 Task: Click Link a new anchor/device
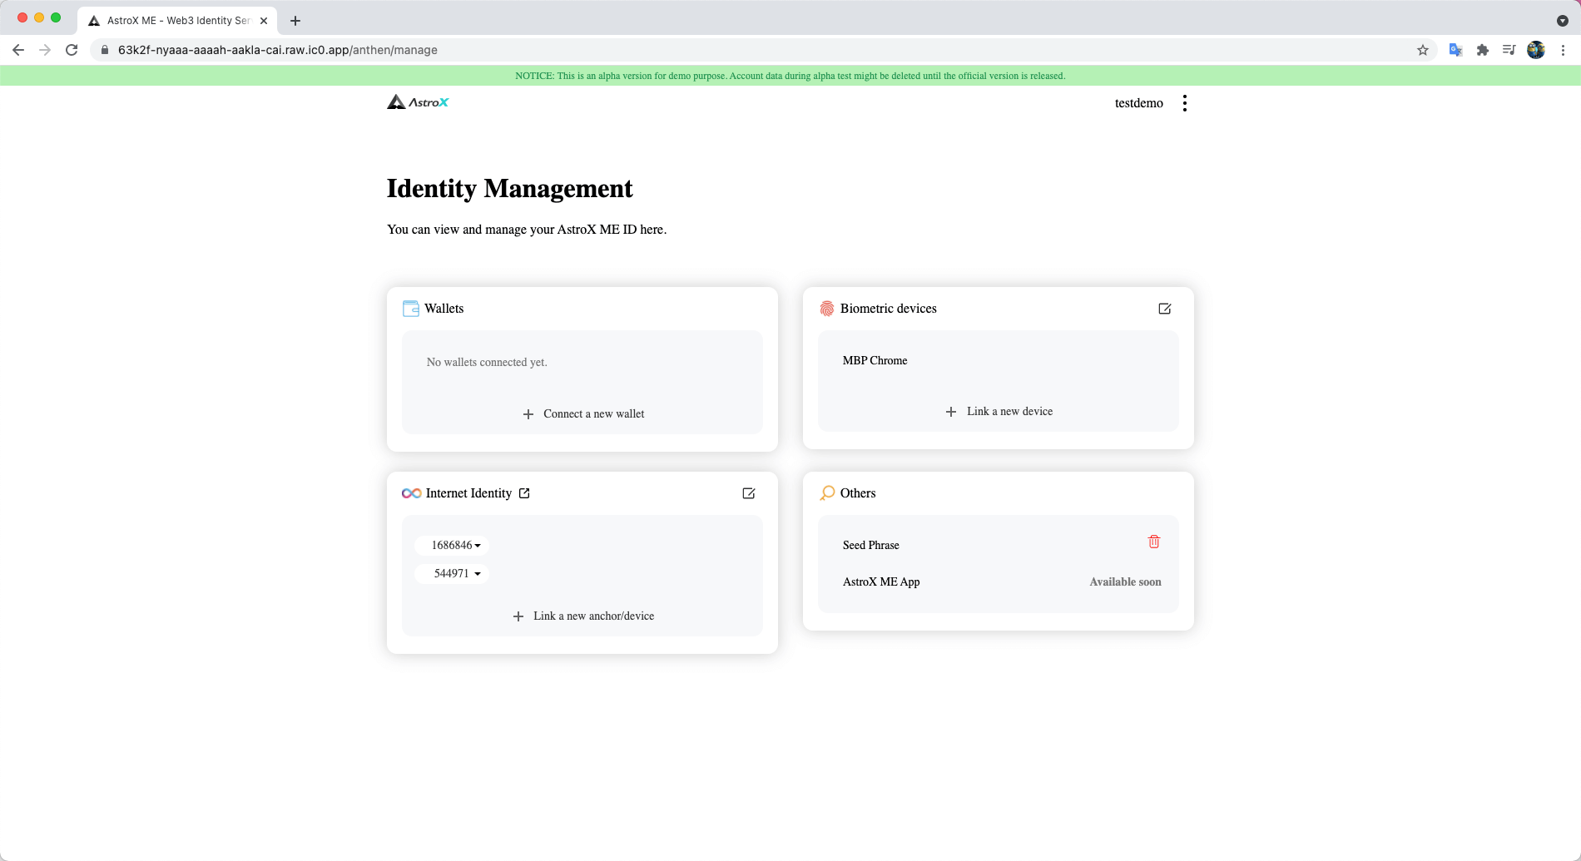pos(583,616)
